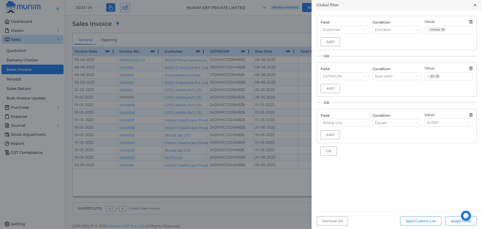The height and width of the screenshot is (229, 482).
Task: Click Munim ERP Pvt Ltd footer link
Action: point(126,226)
